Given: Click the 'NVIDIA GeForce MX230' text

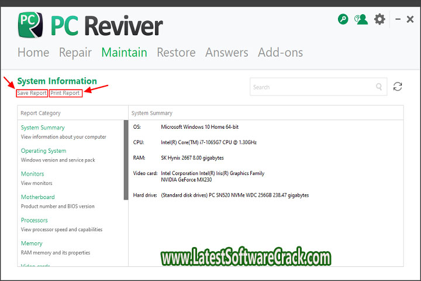Looking at the screenshot, I should tap(187, 180).
